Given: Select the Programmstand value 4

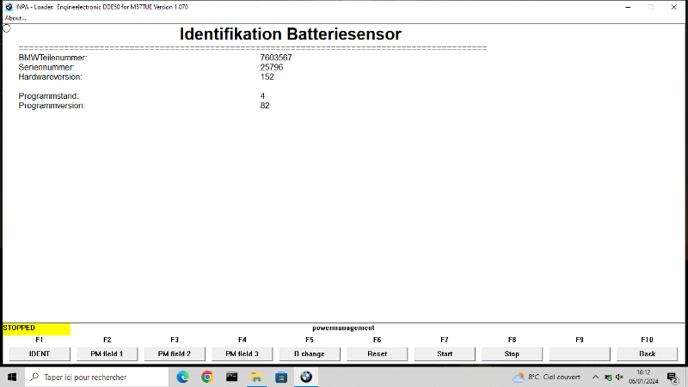Looking at the screenshot, I should pyautogui.click(x=262, y=96).
